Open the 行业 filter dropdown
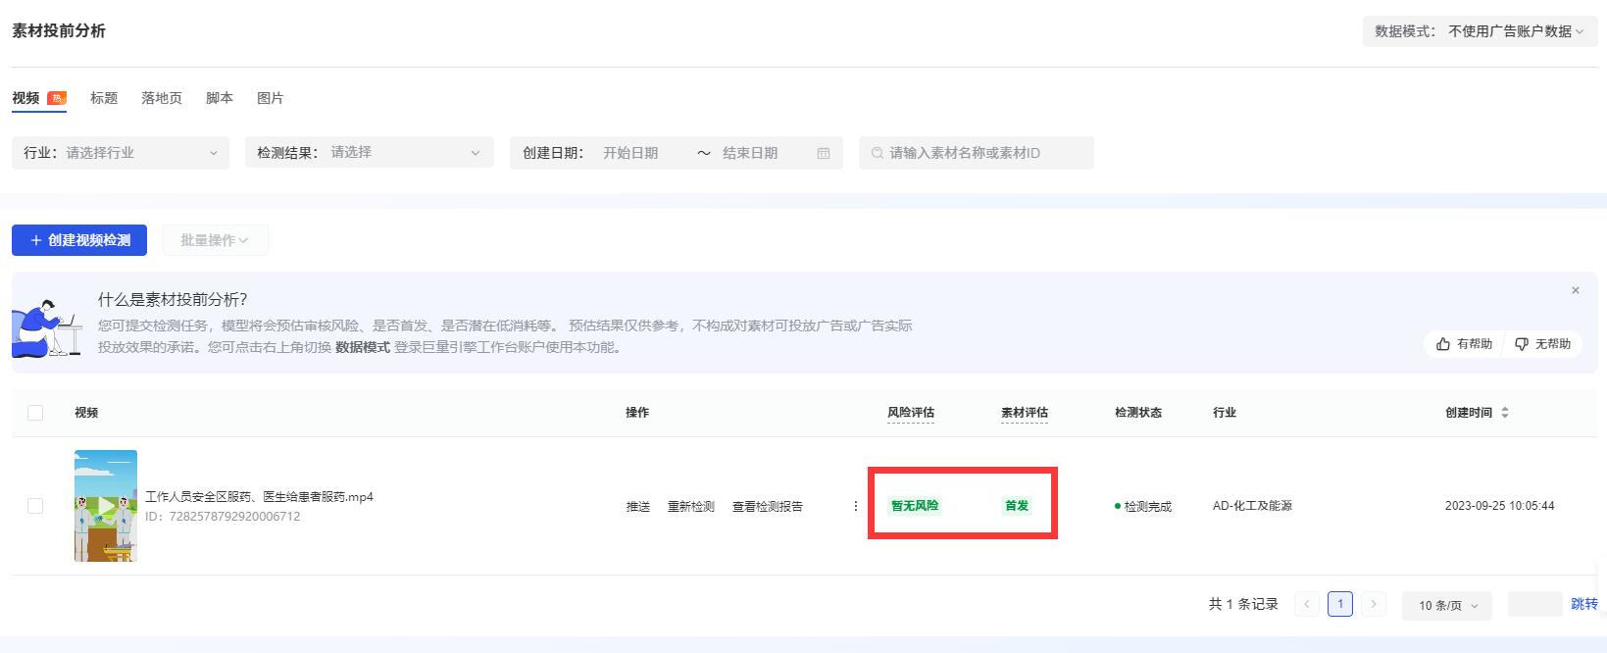 121,153
